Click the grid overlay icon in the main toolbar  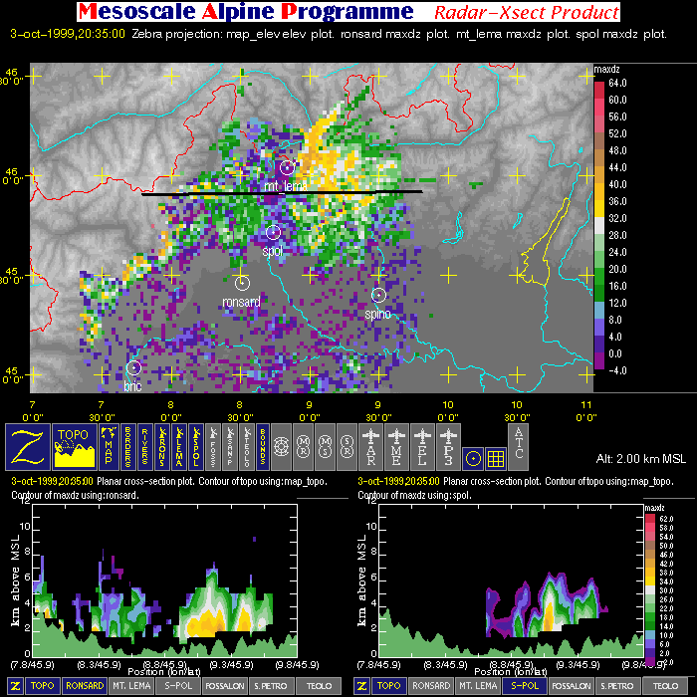click(x=495, y=457)
